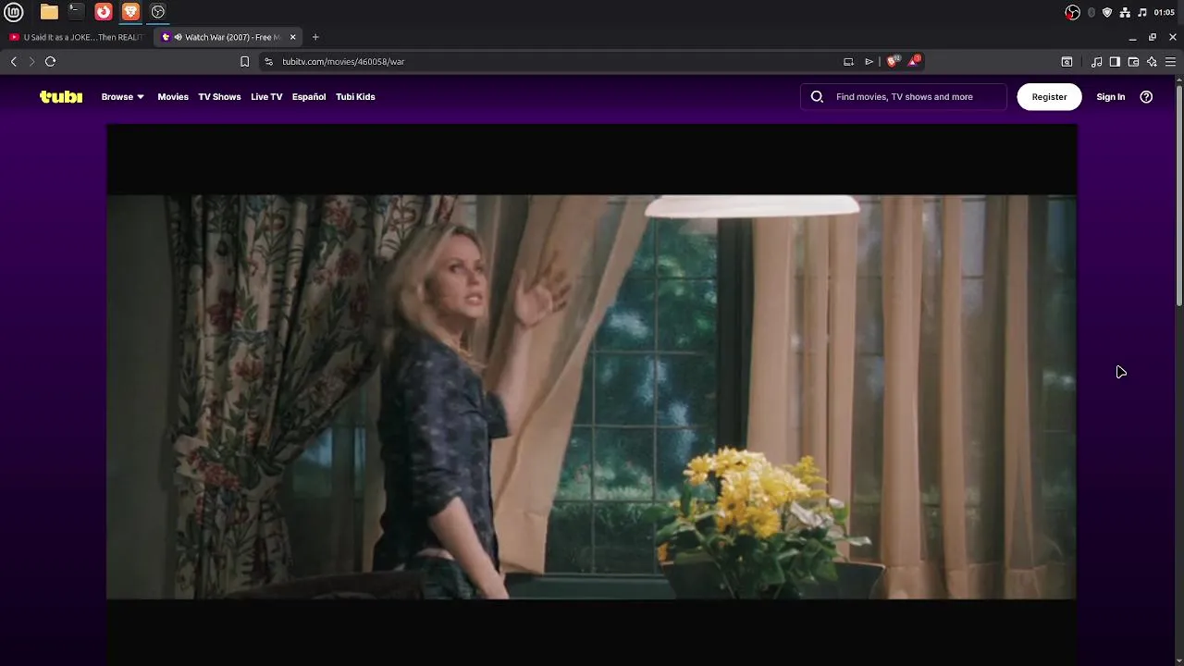Bookmark this page

point(244,61)
